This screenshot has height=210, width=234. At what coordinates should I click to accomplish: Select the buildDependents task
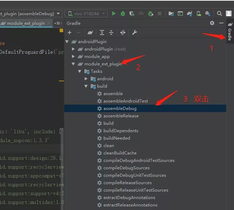[121, 131]
